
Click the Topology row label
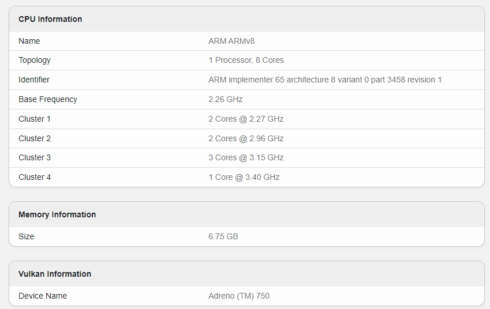pos(35,60)
